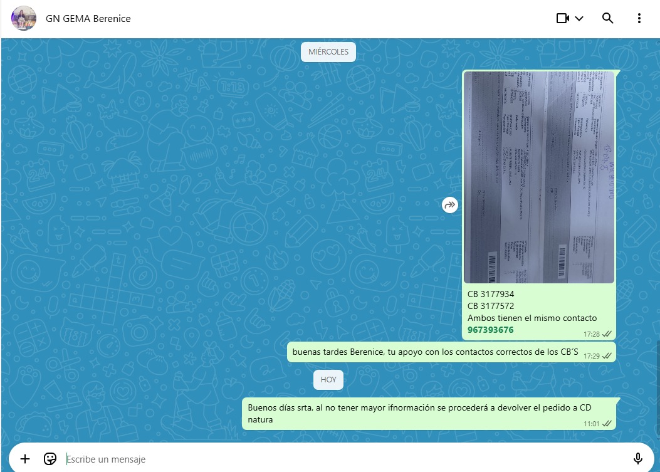The width and height of the screenshot is (660, 472).
Task: Open the three-dot chat menu
Action: (639, 18)
